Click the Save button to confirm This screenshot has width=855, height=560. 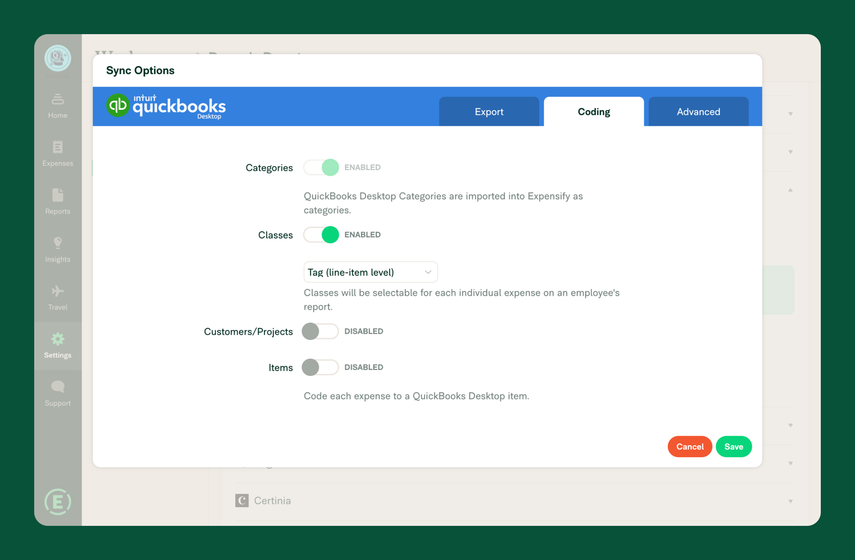pyautogui.click(x=734, y=446)
